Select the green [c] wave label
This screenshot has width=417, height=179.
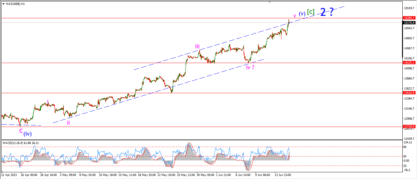point(311,12)
